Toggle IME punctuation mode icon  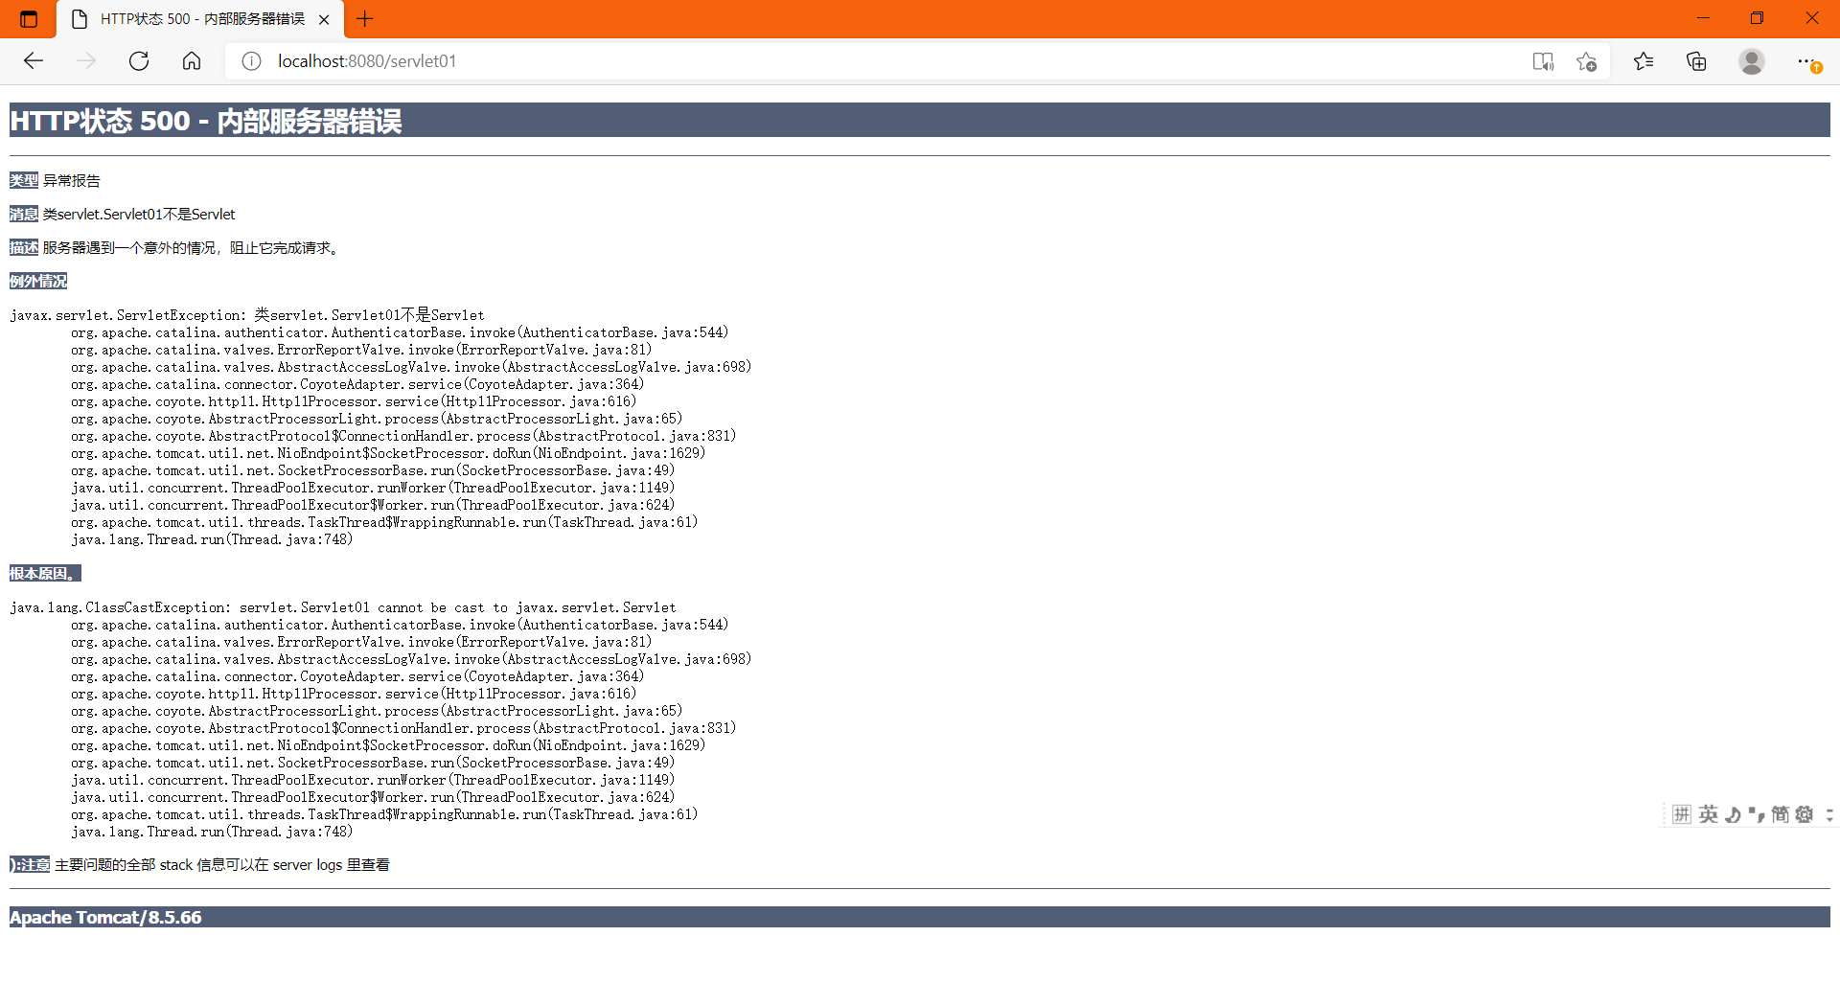(x=1756, y=814)
